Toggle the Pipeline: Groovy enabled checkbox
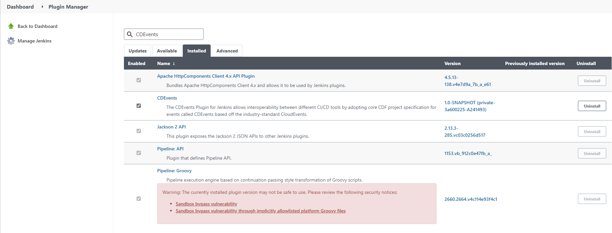 coord(139,199)
